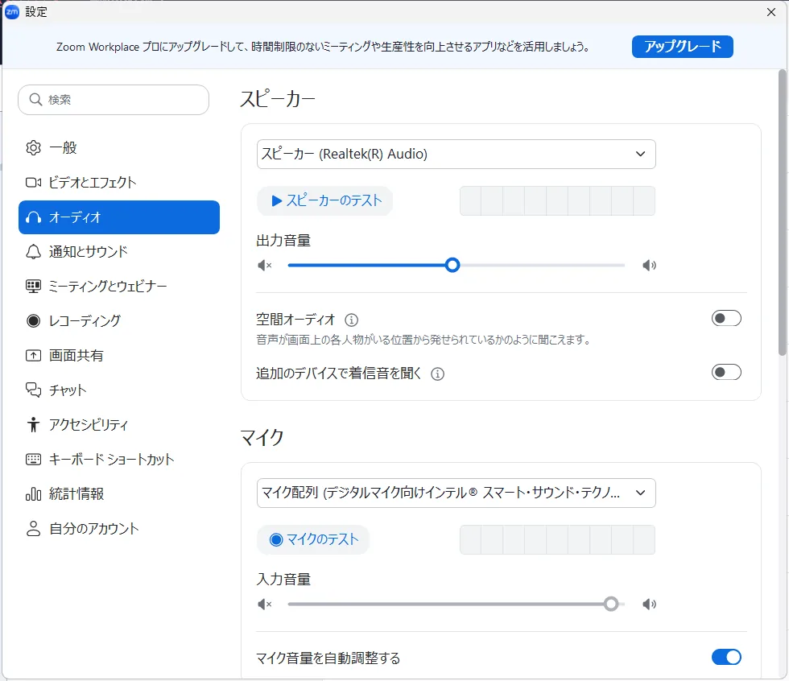Click the search magnifier icon
789x681 pixels.
(35, 100)
